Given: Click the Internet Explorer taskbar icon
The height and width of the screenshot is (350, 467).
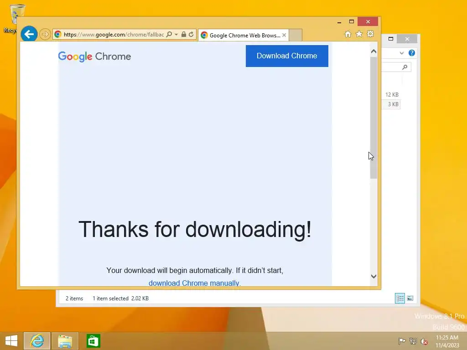Looking at the screenshot, I should coord(37,341).
